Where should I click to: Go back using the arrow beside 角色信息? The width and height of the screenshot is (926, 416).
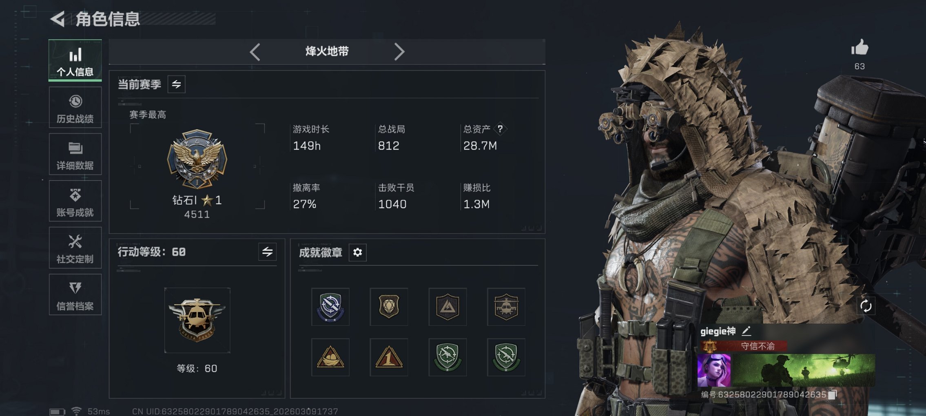tap(58, 19)
